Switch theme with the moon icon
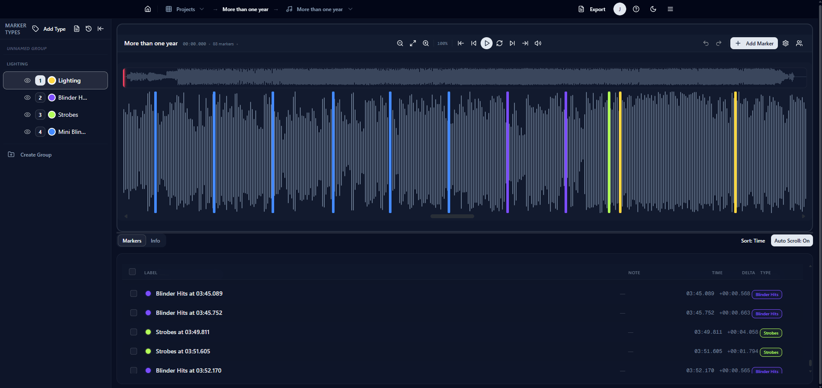The image size is (822, 388). 653,9
